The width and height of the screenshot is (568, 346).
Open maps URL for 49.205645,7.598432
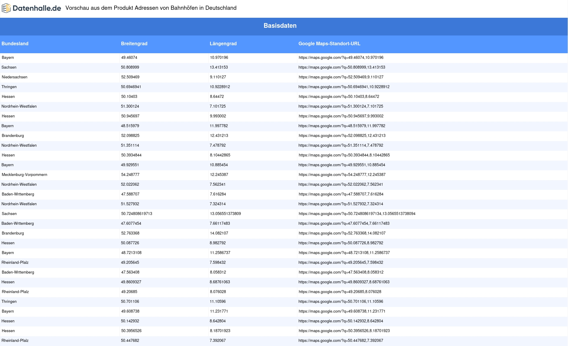341,263
